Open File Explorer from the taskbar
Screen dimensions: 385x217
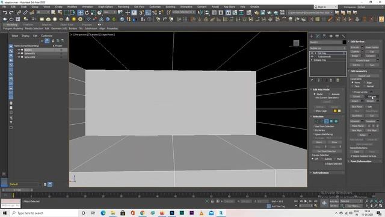113,213
